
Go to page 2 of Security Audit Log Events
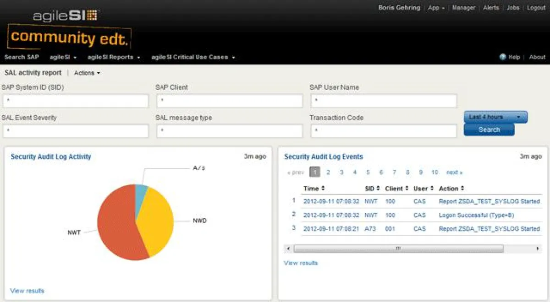tap(328, 172)
